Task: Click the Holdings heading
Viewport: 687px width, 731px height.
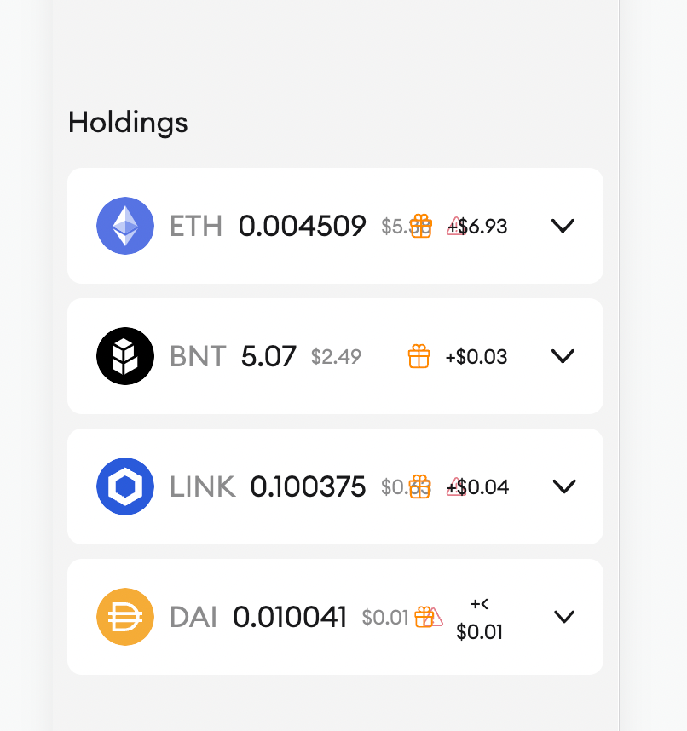Action: coord(128,123)
